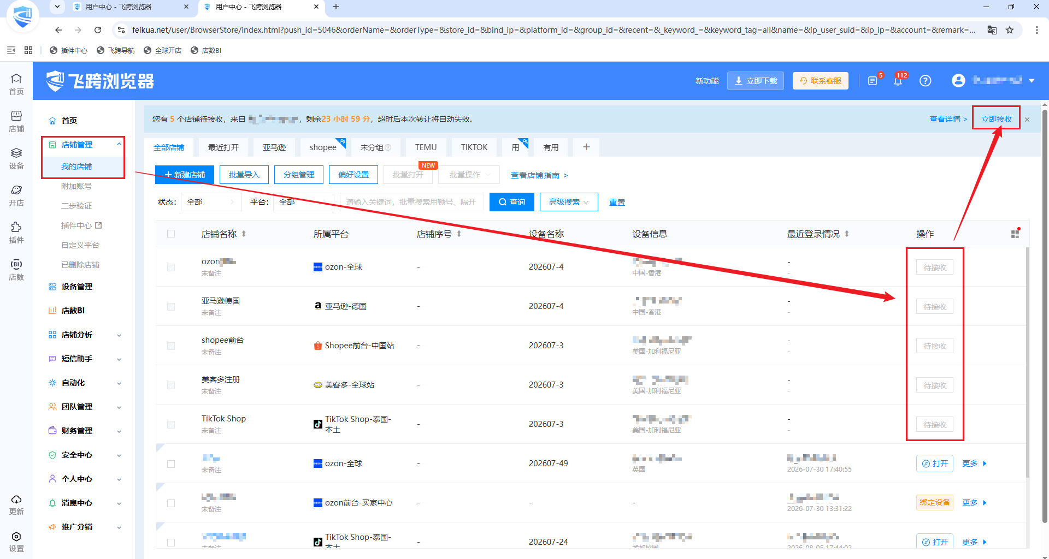Tick the checkbox for the 202607-49 row
Image resolution: width=1049 pixels, height=559 pixels.
pyautogui.click(x=171, y=463)
